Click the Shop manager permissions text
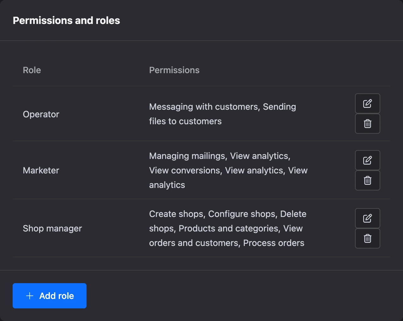Screen dimensions: 403x321 coord(228,228)
